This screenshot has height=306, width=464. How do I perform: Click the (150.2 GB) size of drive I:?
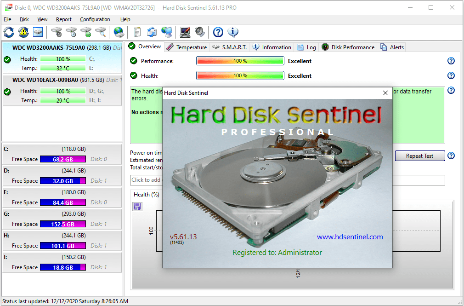pyautogui.click(x=74, y=257)
